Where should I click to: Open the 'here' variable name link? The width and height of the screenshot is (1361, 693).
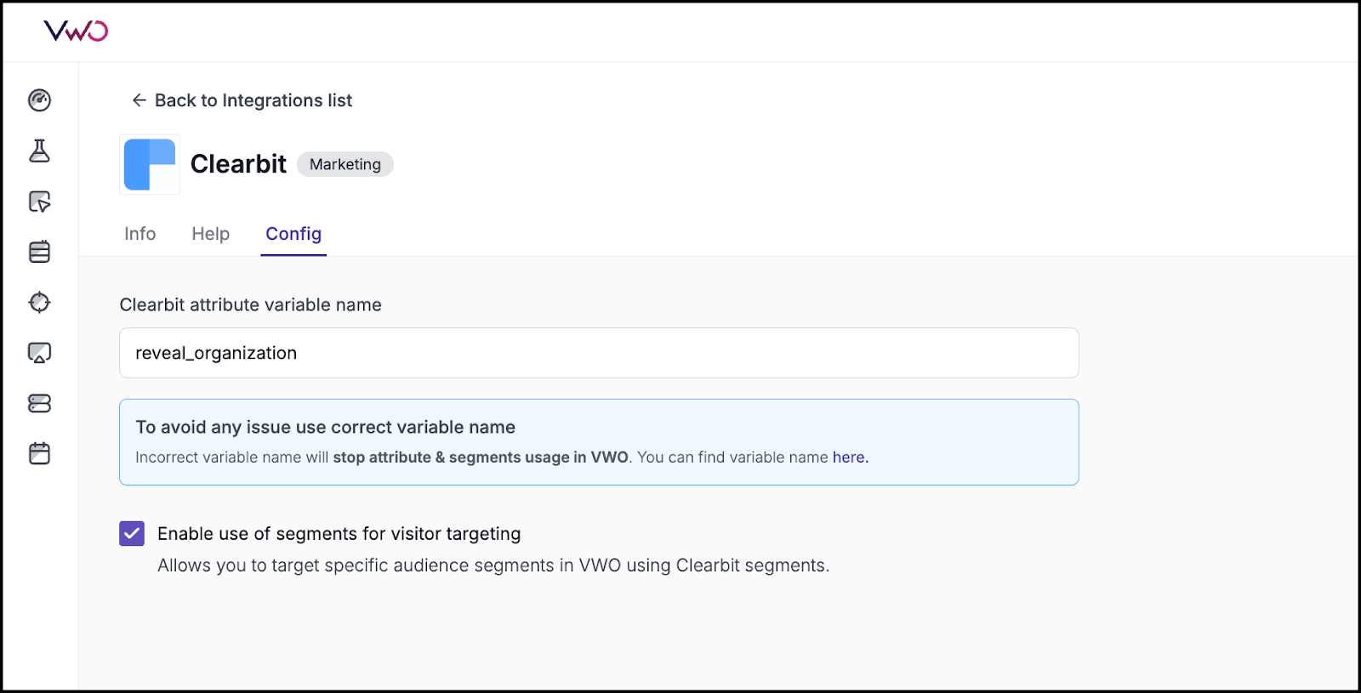click(849, 457)
